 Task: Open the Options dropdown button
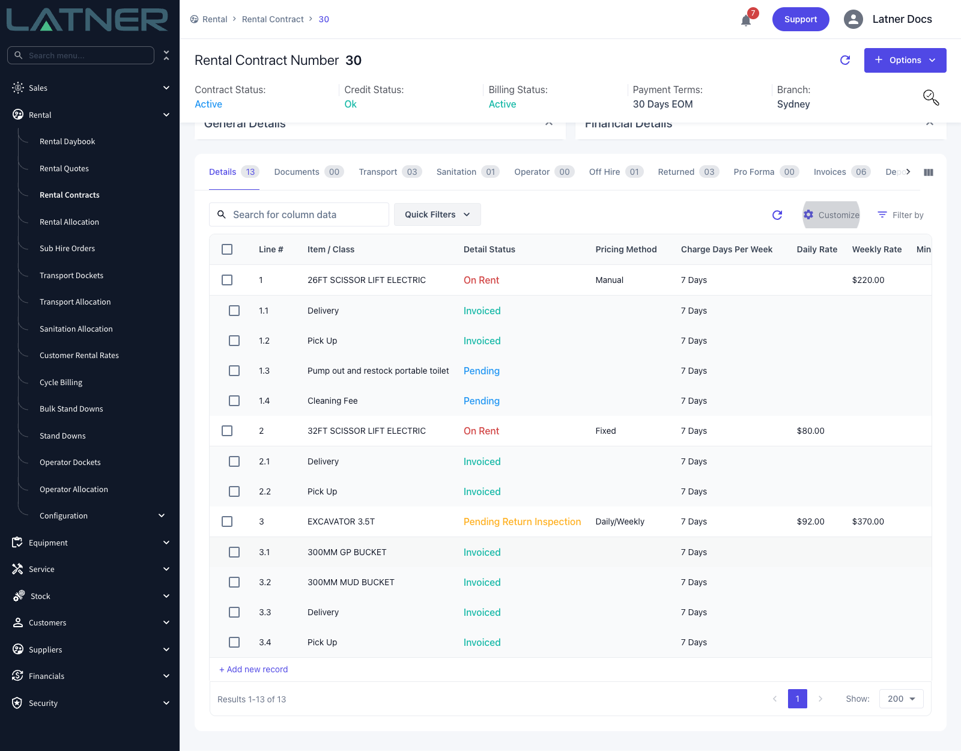[905, 60]
